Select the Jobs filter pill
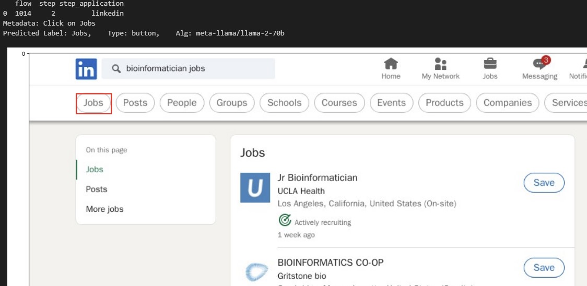Image resolution: width=587 pixels, height=286 pixels. (x=93, y=103)
